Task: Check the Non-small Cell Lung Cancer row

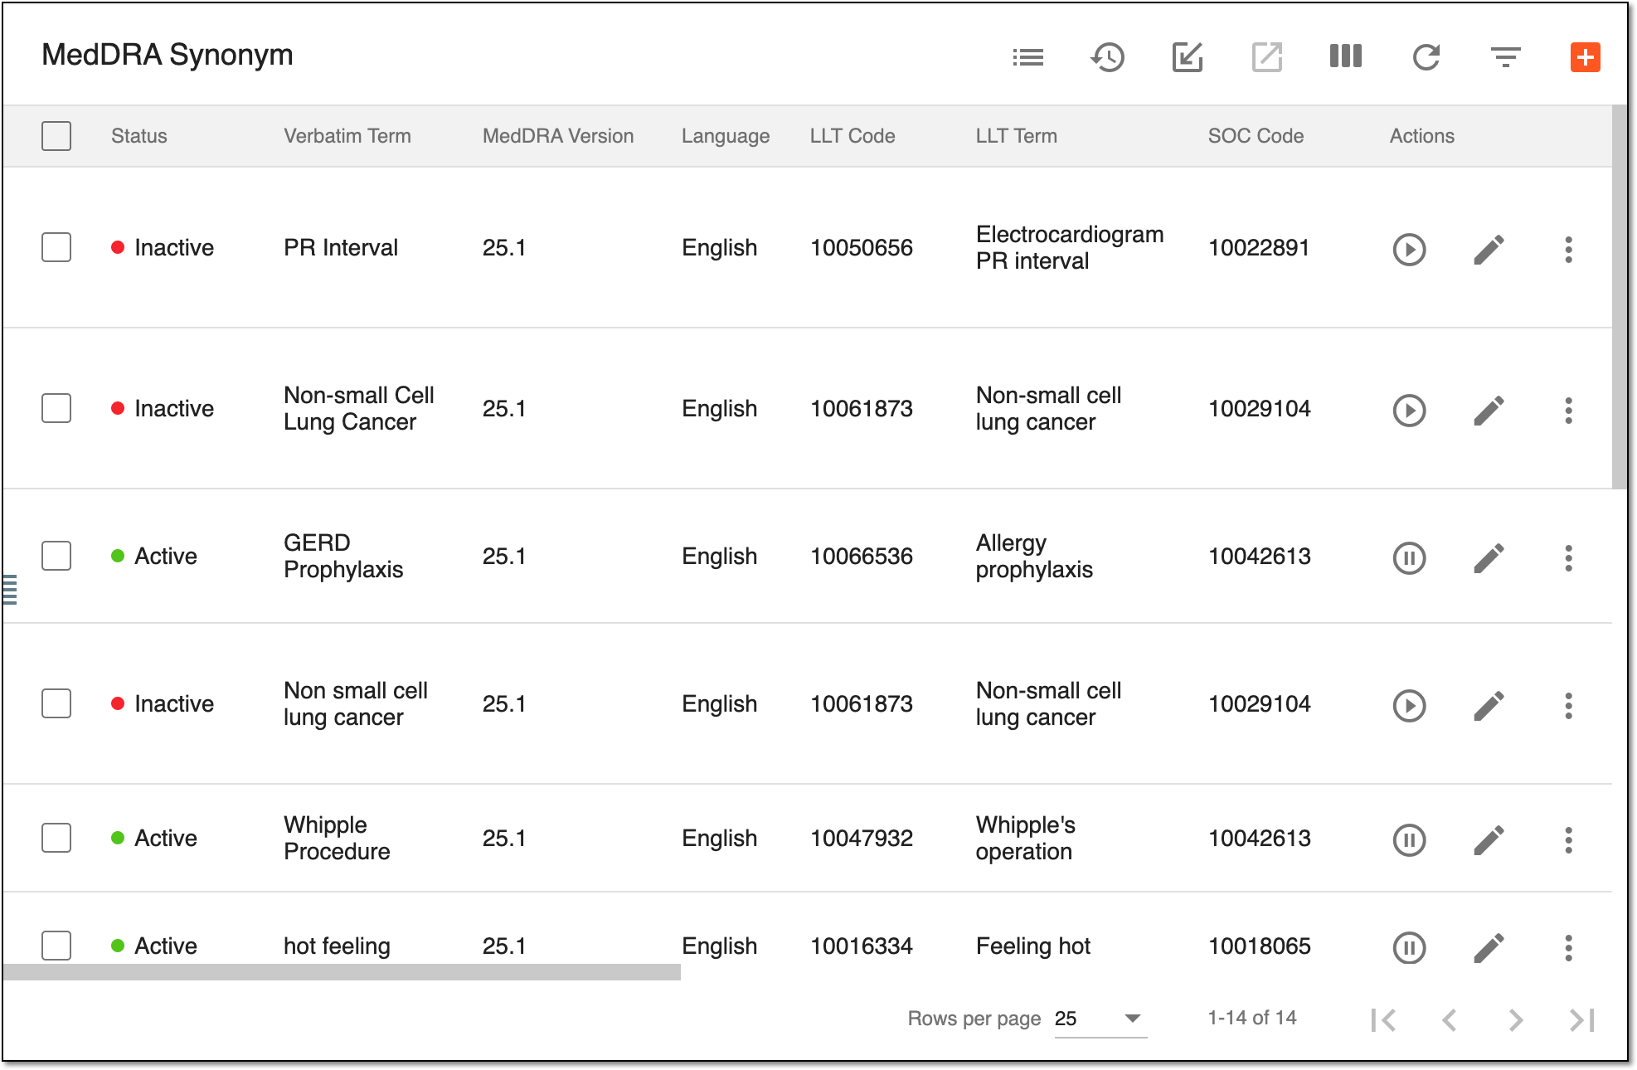Action: (x=56, y=408)
